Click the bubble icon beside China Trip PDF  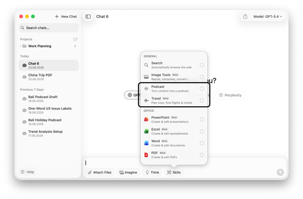24,77
